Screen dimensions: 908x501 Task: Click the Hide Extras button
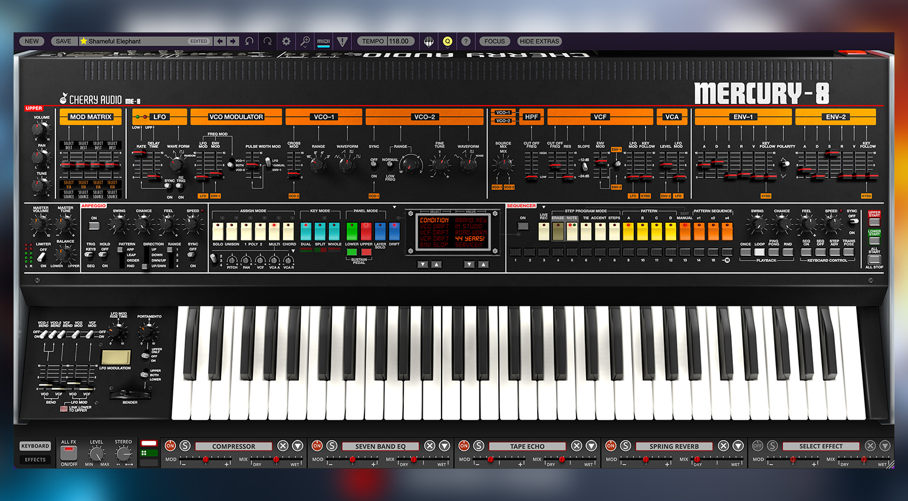click(539, 41)
